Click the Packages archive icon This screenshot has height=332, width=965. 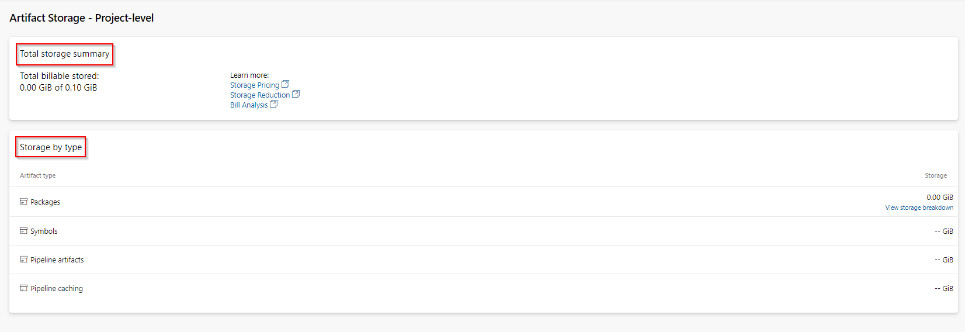pyautogui.click(x=23, y=202)
